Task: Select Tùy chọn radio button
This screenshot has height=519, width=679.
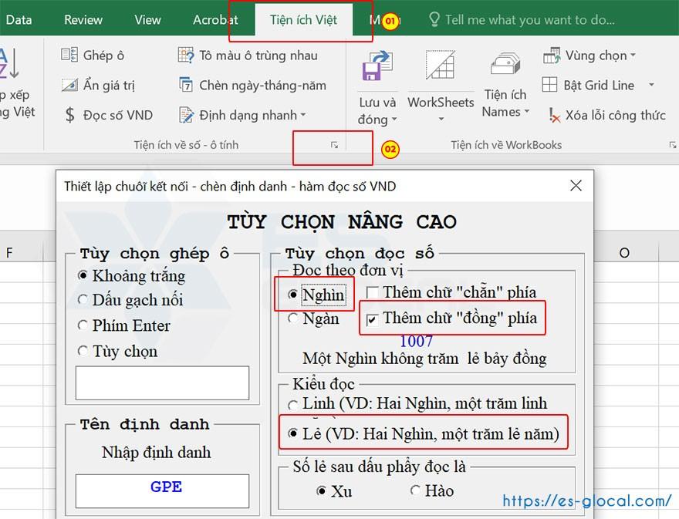Action: coord(83,351)
